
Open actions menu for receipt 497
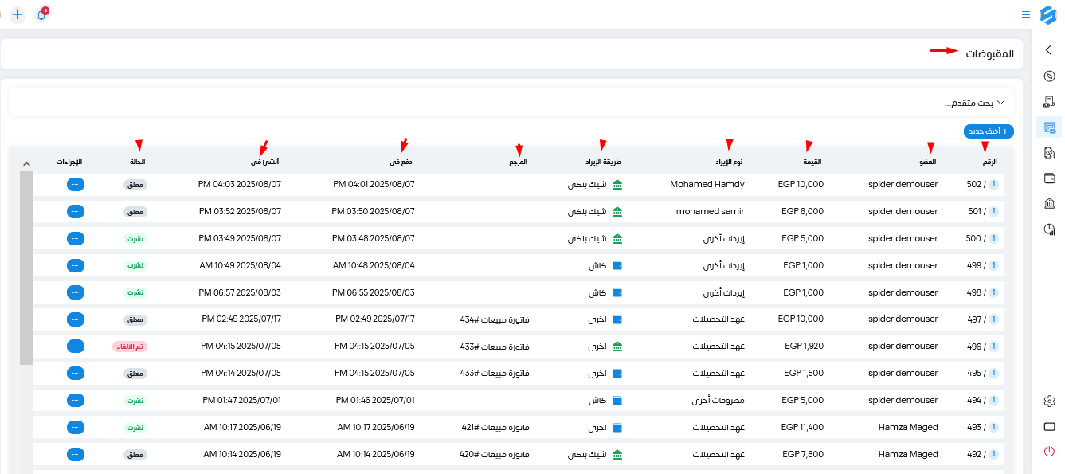pyautogui.click(x=76, y=319)
